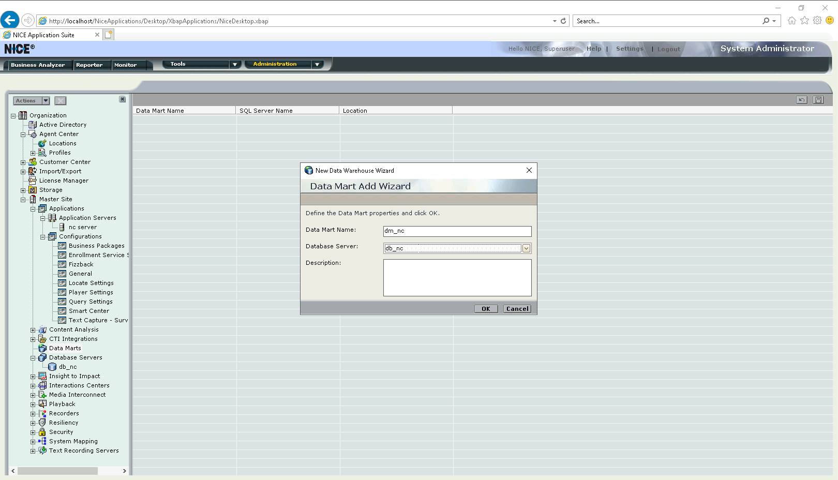The height and width of the screenshot is (480, 838).
Task: Click the tree panel horizontal scrollbar
Action: tap(57, 471)
